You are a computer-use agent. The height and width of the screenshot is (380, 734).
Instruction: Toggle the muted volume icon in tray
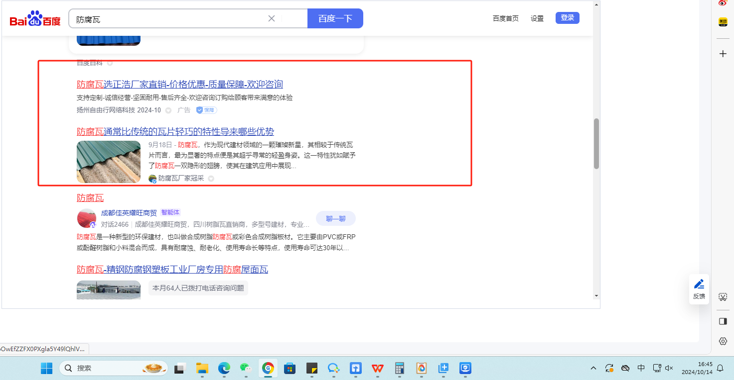(x=669, y=368)
